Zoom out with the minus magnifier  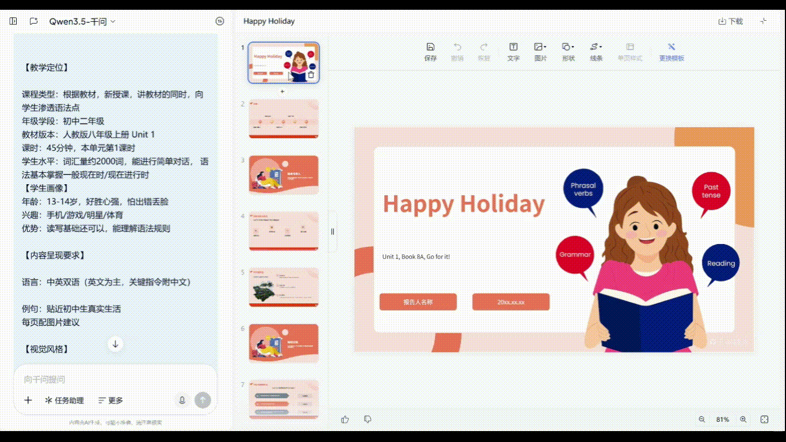[x=702, y=420]
